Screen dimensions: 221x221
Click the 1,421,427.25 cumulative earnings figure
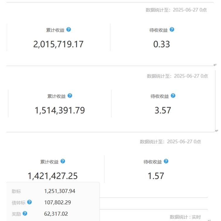click(x=53, y=176)
